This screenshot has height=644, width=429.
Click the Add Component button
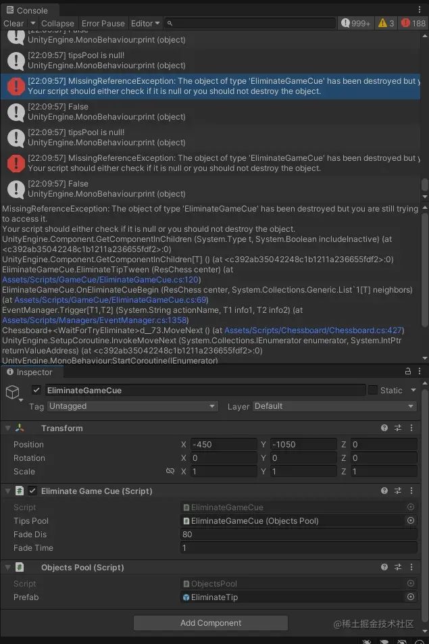coord(211,623)
